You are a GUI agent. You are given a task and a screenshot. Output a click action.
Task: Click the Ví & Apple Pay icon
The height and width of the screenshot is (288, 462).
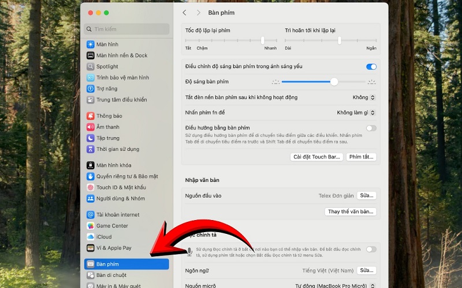point(91,248)
